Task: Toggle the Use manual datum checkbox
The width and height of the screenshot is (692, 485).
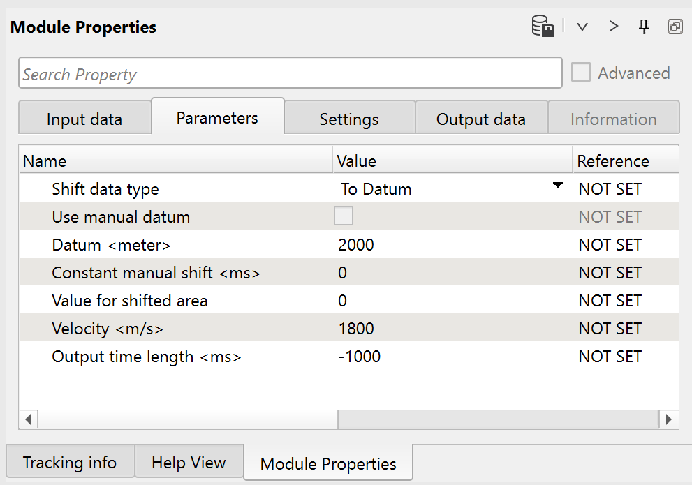Action: coord(344,216)
